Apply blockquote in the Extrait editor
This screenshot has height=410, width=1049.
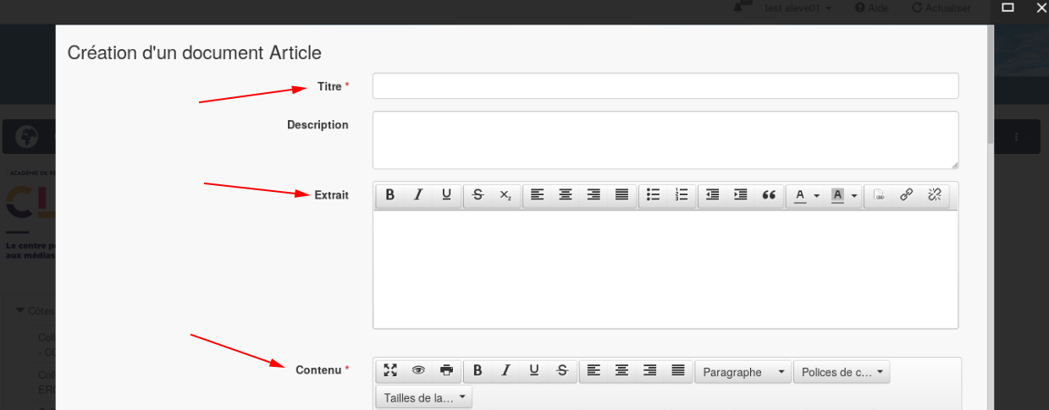click(769, 195)
